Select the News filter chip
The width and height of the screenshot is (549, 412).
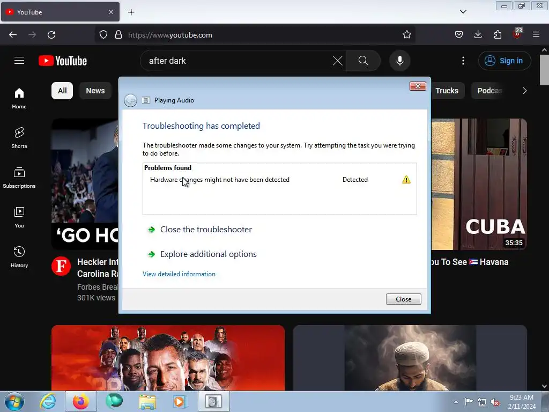(95, 91)
